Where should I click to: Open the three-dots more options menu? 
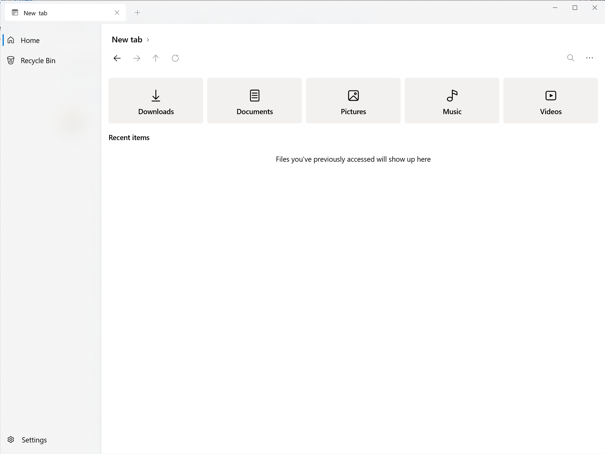point(589,58)
